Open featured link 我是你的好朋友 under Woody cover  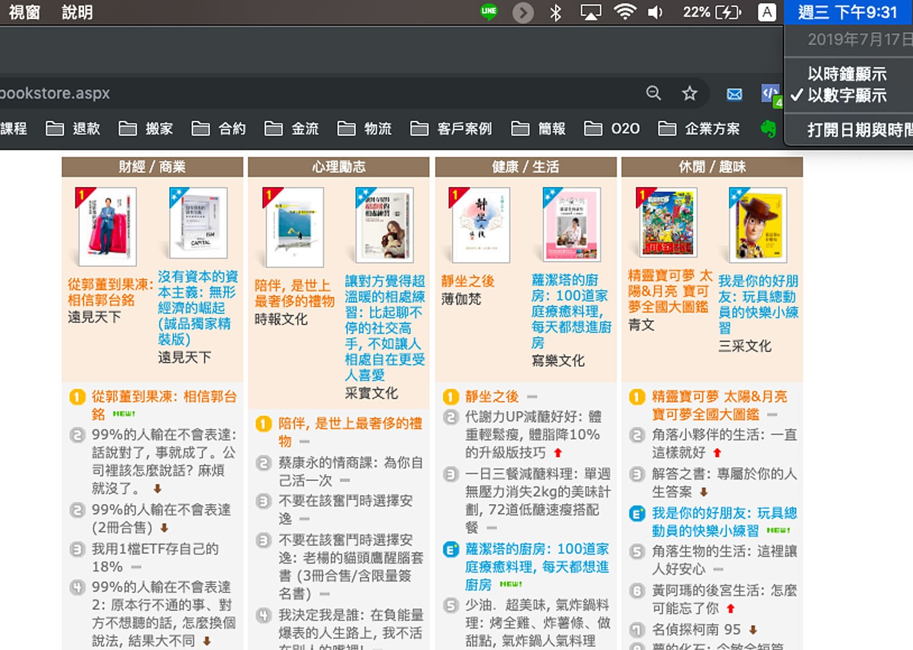pyautogui.click(x=758, y=304)
